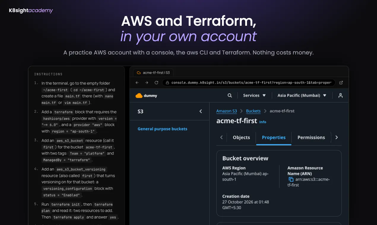The image size is (377, 225).
Task: Click the 'Creation date' label
Action: tap(236, 196)
